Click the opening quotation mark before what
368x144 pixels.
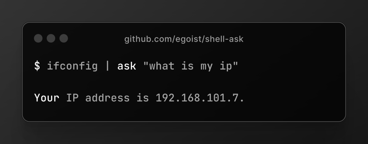(146, 63)
